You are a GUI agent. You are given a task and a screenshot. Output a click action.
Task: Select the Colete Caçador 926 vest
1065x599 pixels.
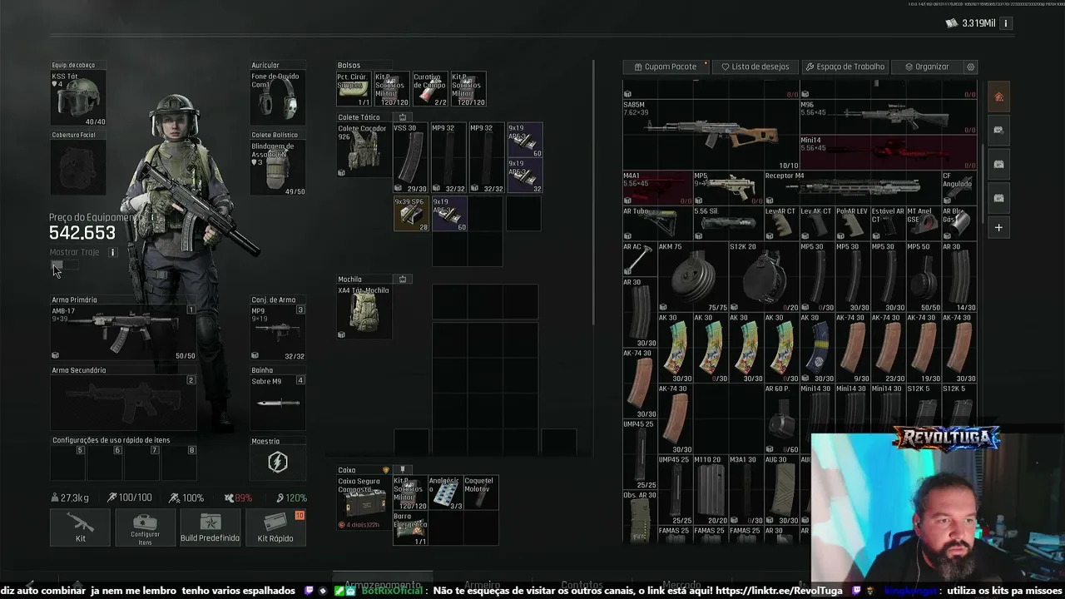[364, 151]
